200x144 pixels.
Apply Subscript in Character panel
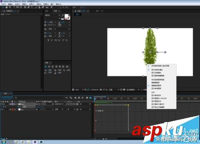point(66,40)
